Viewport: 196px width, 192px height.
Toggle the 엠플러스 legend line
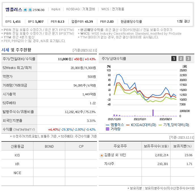tap(115, 125)
